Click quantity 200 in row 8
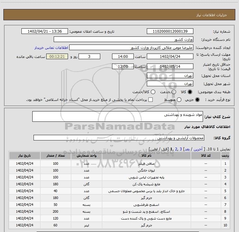 point(56,211)
